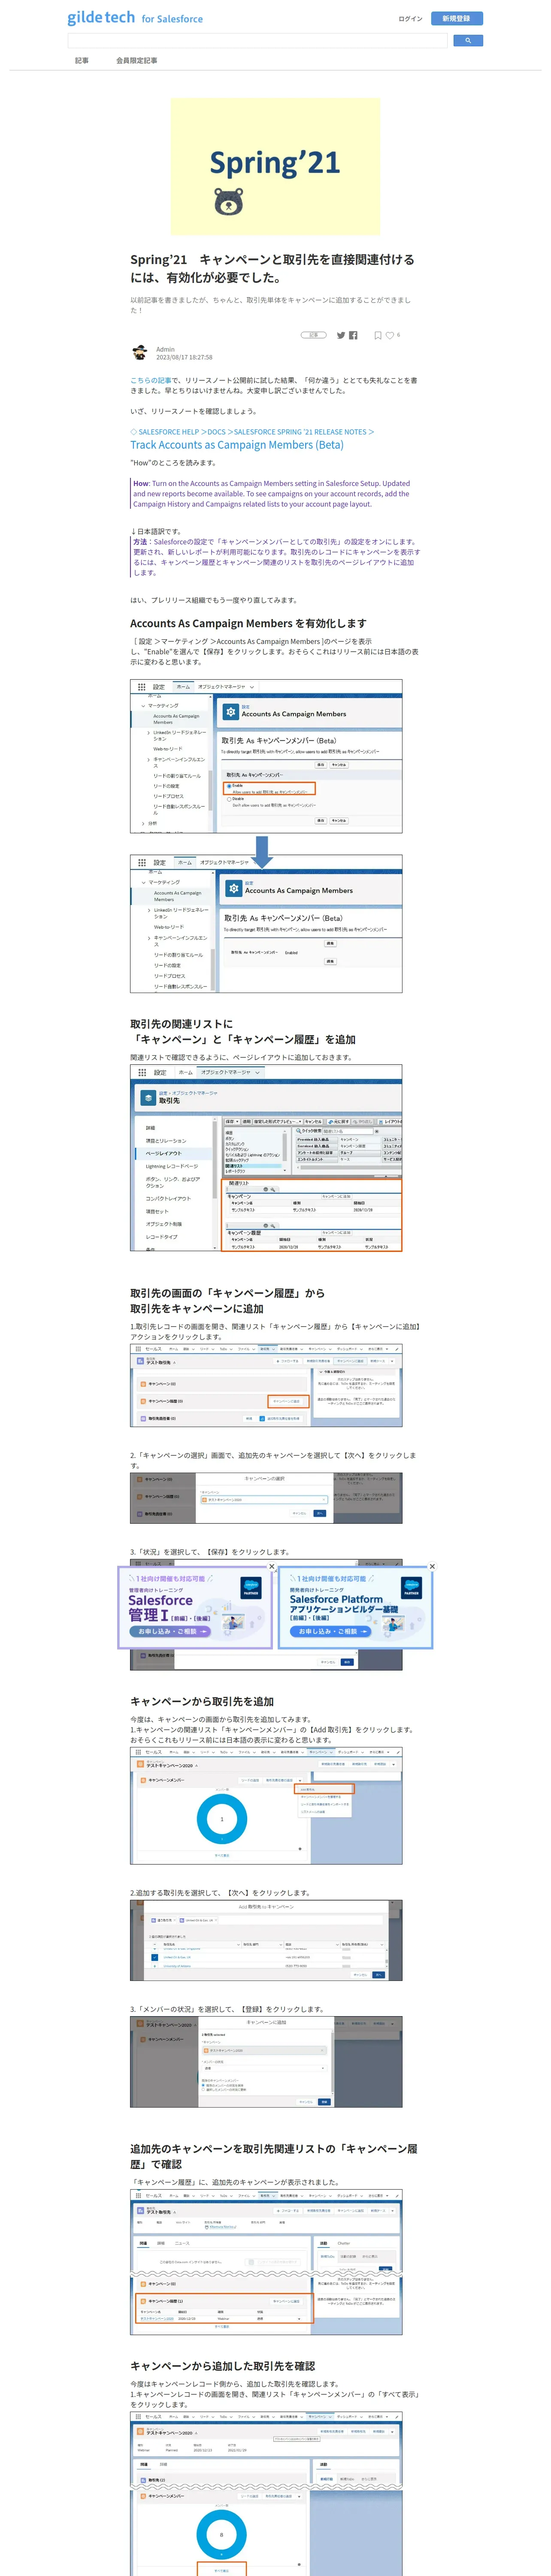Open the テストキャンペーン2020 record screenshot at bottom
The height and width of the screenshot is (2576, 551).
[266, 2494]
